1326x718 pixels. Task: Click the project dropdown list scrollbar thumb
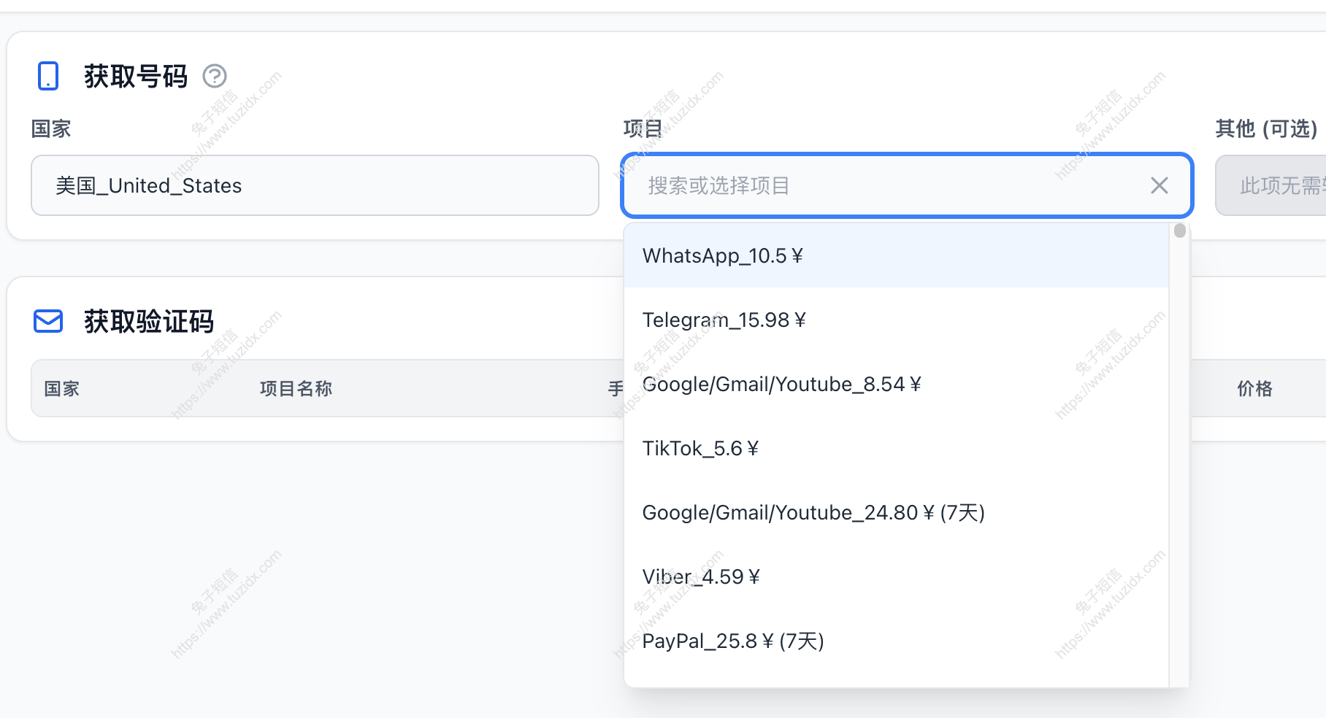click(x=1179, y=231)
